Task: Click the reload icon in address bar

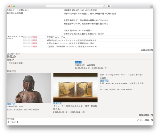Action: coord(104,6)
